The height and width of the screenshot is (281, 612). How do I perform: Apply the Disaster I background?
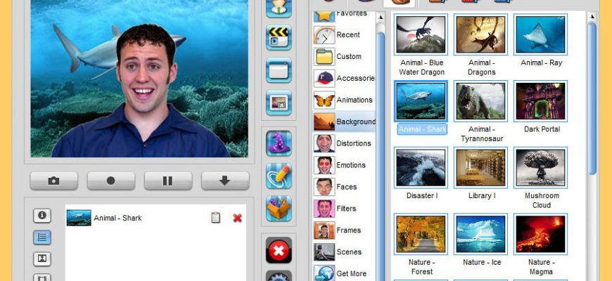coord(421,168)
